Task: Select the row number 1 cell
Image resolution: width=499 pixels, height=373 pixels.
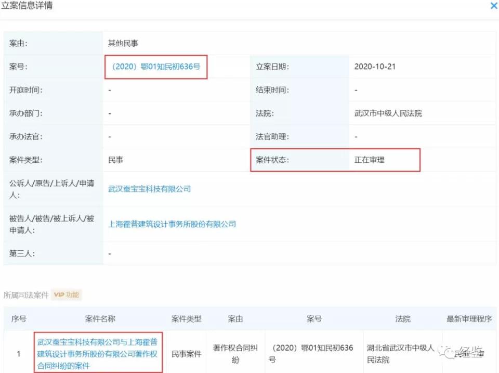Action: (19, 354)
